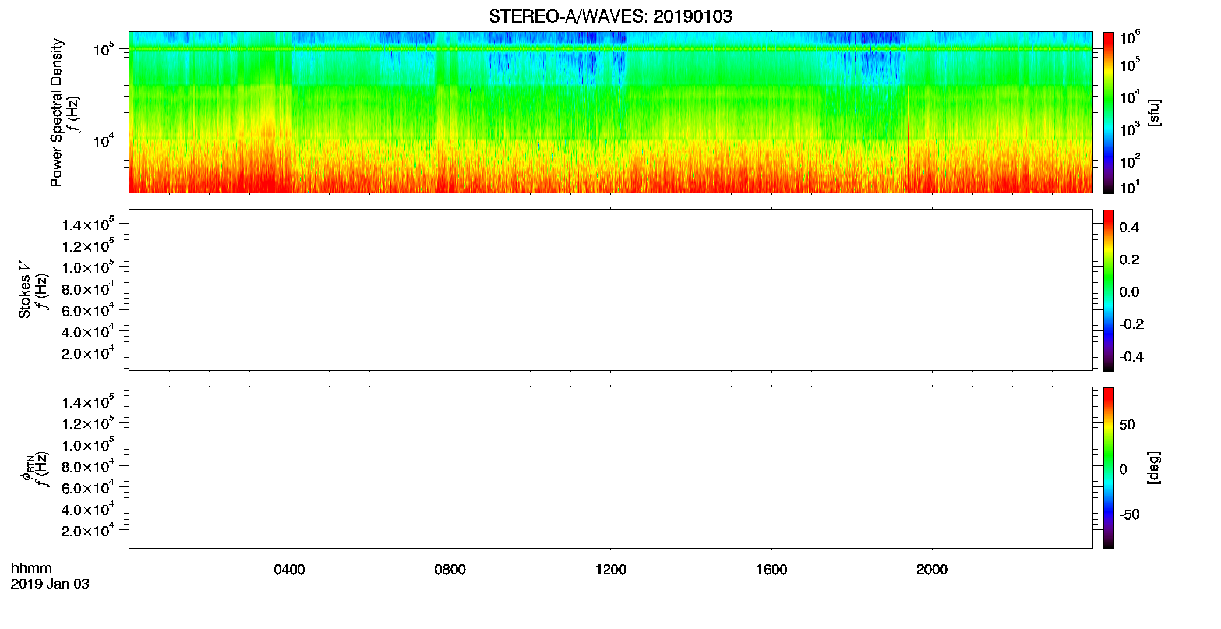This screenshot has width=1221, height=629.
Task: Click the 1200 time tick label
Action: (x=610, y=570)
